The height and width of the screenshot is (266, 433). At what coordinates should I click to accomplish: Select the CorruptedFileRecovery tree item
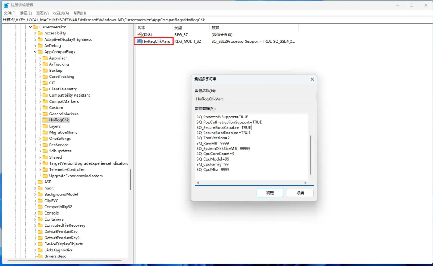click(65, 225)
